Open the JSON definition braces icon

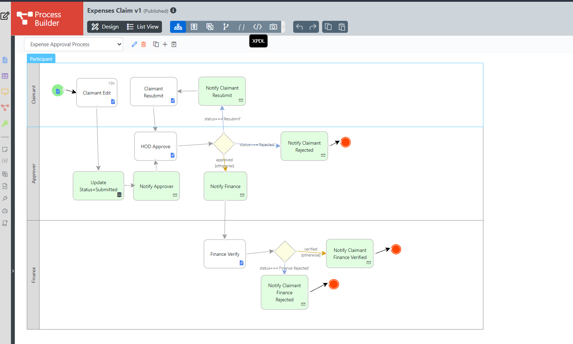(241, 27)
